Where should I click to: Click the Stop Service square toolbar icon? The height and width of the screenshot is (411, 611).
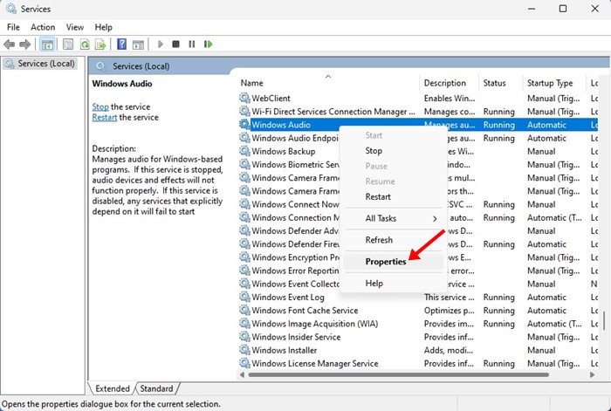[175, 44]
